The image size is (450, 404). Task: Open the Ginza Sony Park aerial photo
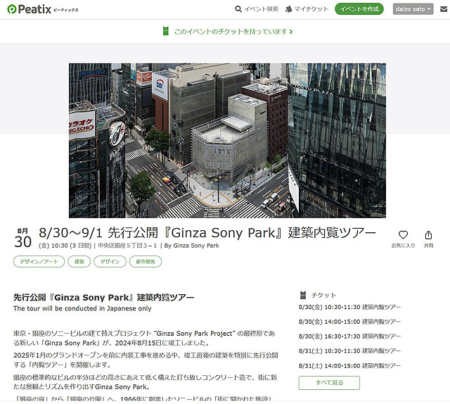pos(227,141)
